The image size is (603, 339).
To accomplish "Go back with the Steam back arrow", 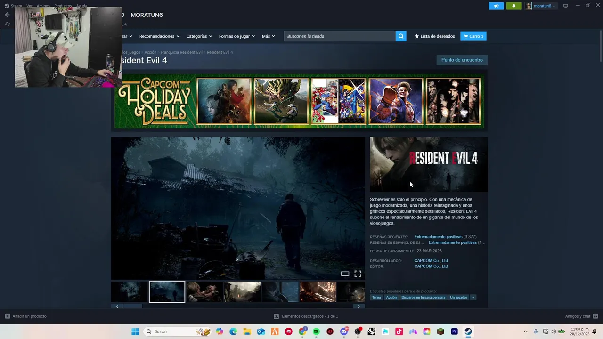I will [7, 15].
